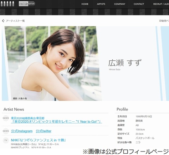This screenshot has width=169, height=155.
Task: Click the Artist News heading
Action: 14,109
